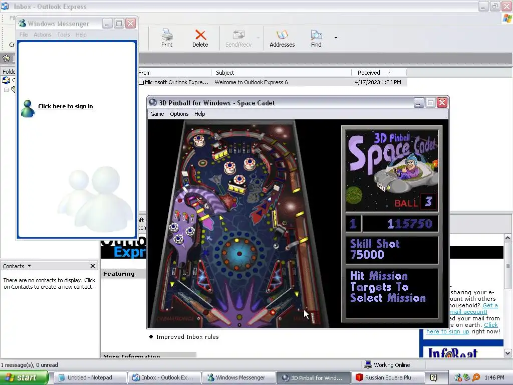
Task: Click the Messenger sign-in buddy icon
Action: pos(28,109)
